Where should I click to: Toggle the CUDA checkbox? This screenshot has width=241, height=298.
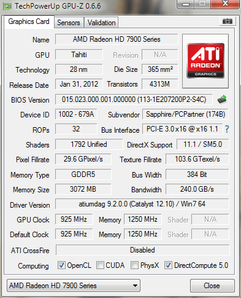[x=100, y=265]
